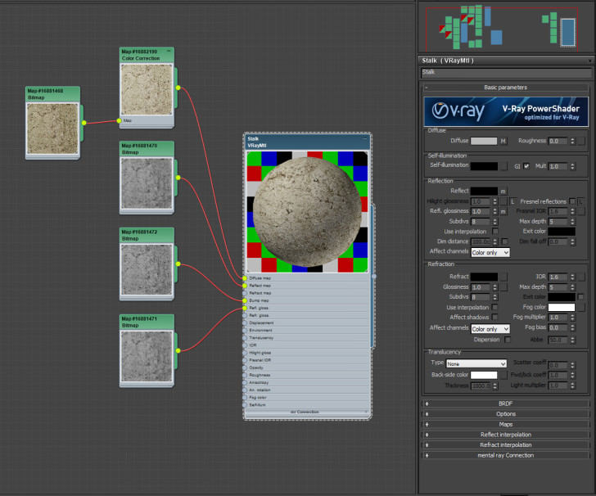Open the Reflect color swatch
The height and width of the screenshot is (496, 596).
coord(484,191)
